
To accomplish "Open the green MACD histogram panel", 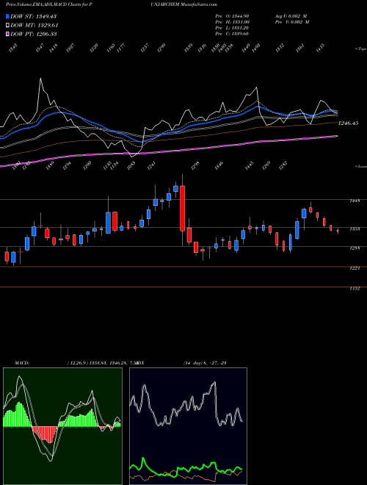I will [x=62, y=426].
